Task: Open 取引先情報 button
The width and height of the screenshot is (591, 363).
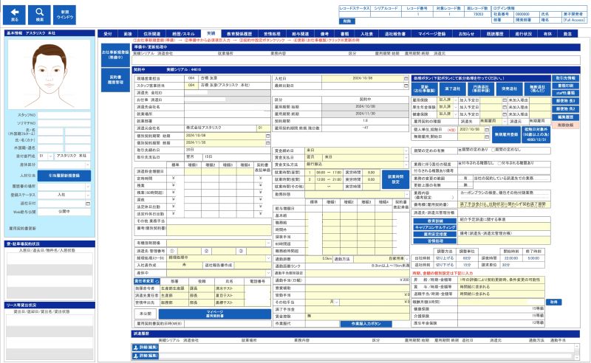Action: coord(565,78)
